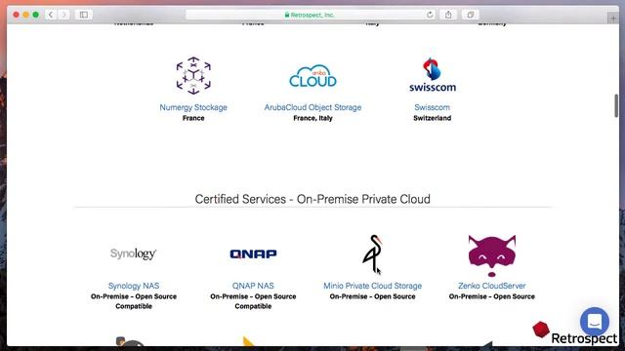
Task: Click Safari's forward arrow button
Action: (x=63, y=15)
